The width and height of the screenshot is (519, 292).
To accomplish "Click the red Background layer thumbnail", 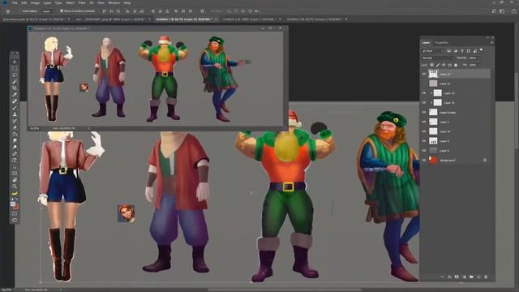I will click(x=433, y=160).
